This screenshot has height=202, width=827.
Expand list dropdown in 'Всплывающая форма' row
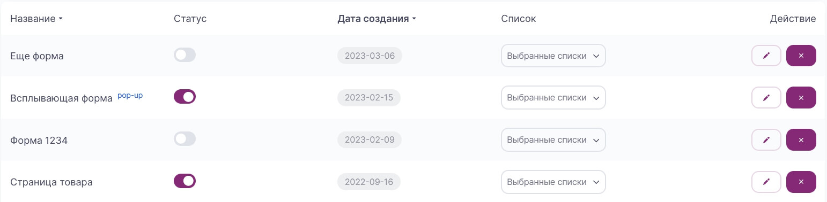(x=553, y=97)
